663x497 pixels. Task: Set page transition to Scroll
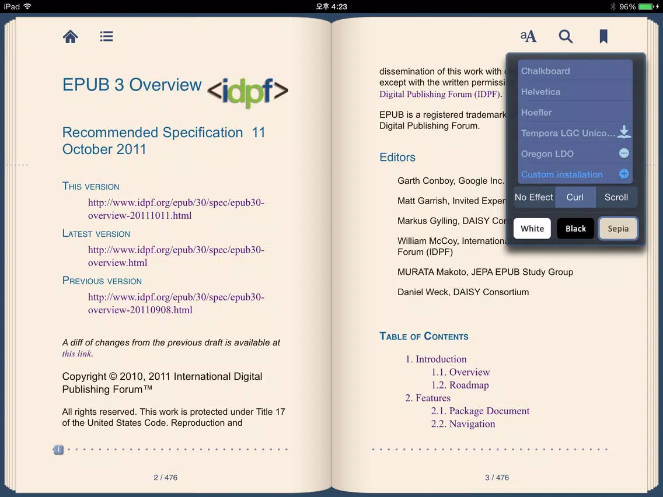click(616, 197)
